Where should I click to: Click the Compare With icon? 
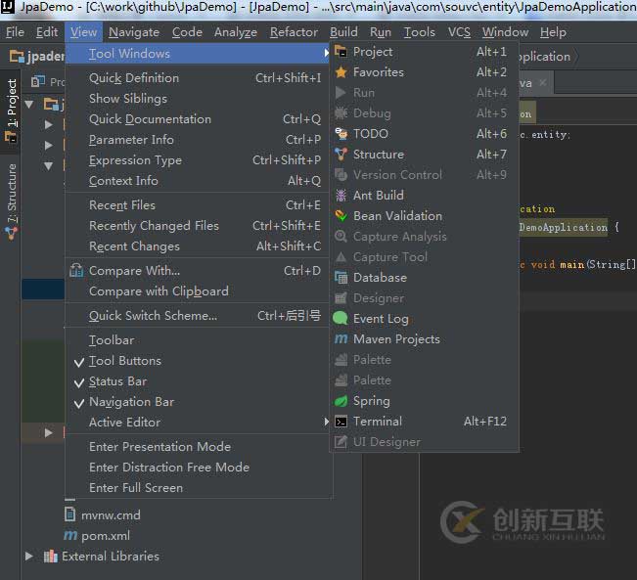point(76,271)
